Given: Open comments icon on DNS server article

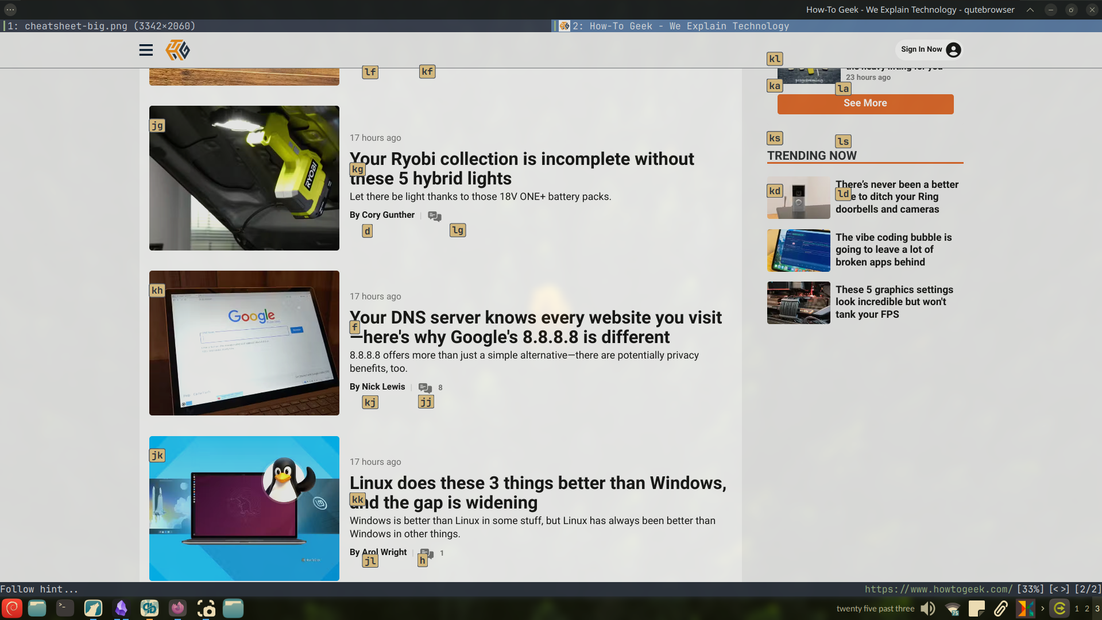Looking at the screenshot, I should coord(425,388).
